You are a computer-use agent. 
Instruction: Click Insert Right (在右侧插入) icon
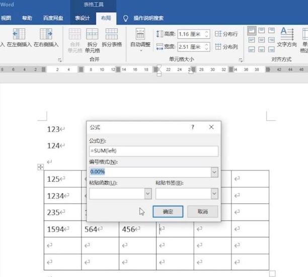point(46,34)
